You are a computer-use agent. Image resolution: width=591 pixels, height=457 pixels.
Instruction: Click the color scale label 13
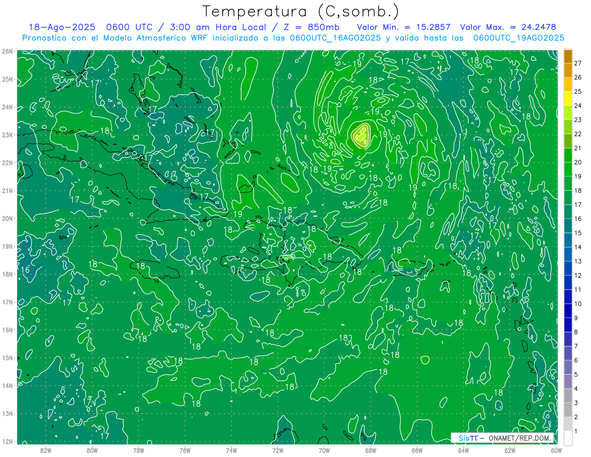[578, 261]
